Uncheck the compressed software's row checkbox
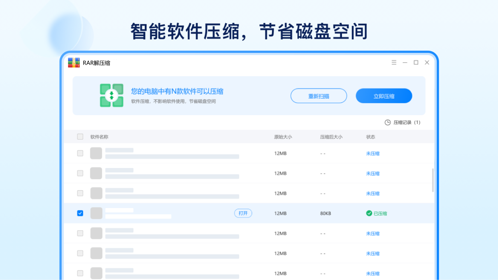 (x=80, y=213)
